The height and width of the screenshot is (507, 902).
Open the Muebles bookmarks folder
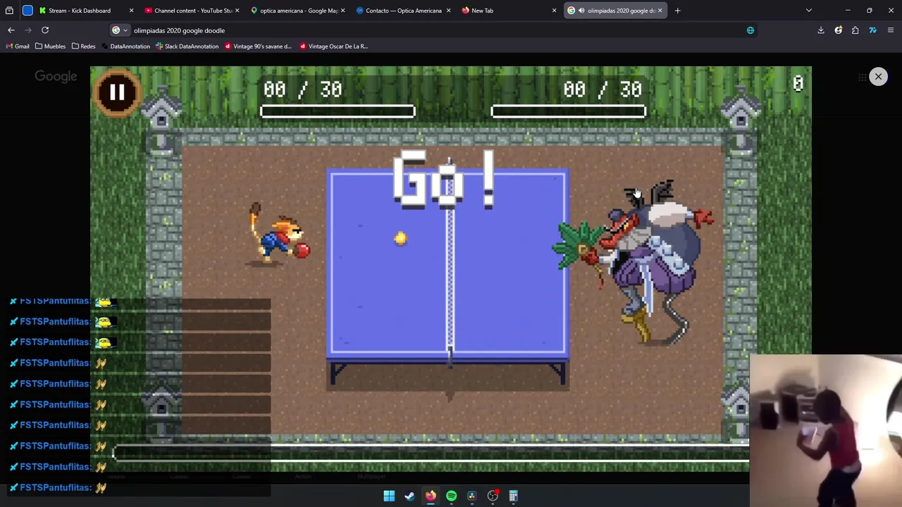[50, 46]
